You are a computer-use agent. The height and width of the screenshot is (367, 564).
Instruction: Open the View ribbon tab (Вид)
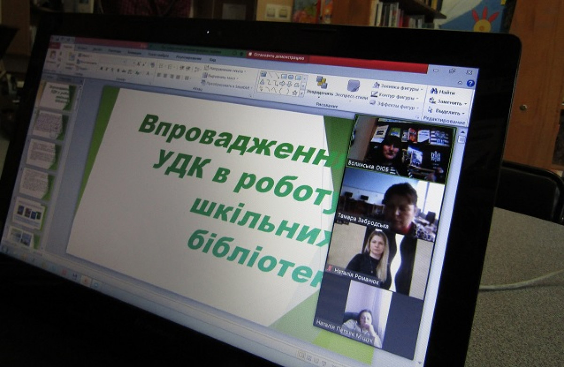pyautogui.click(x=212, y=60)
